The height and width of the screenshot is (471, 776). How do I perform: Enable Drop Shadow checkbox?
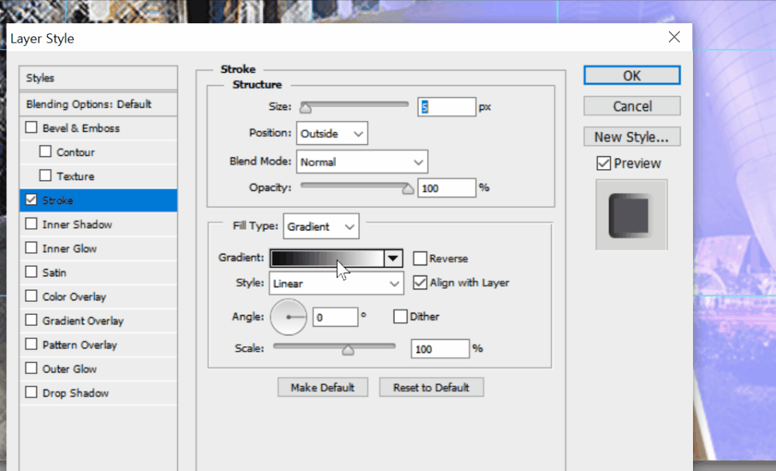[x=31, y=393]
